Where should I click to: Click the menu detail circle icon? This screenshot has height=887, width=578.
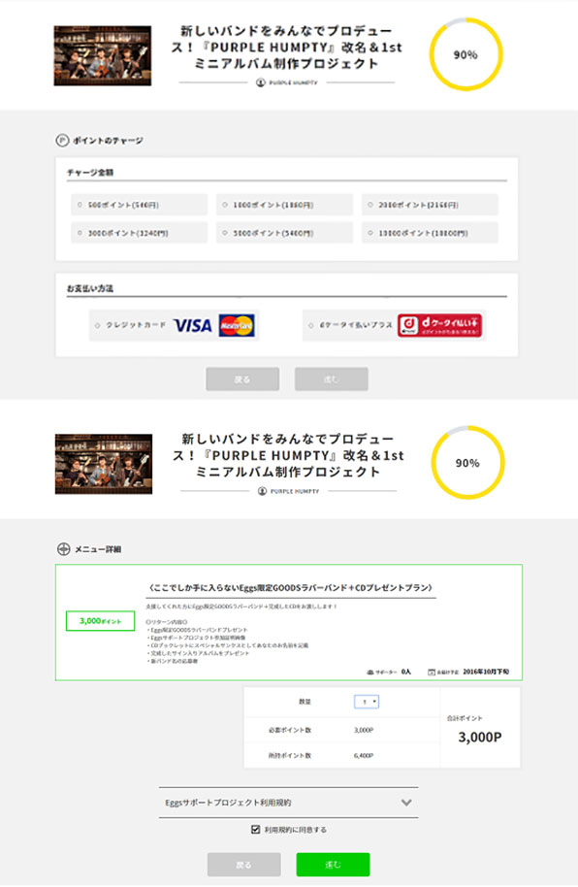click(63, 548)
